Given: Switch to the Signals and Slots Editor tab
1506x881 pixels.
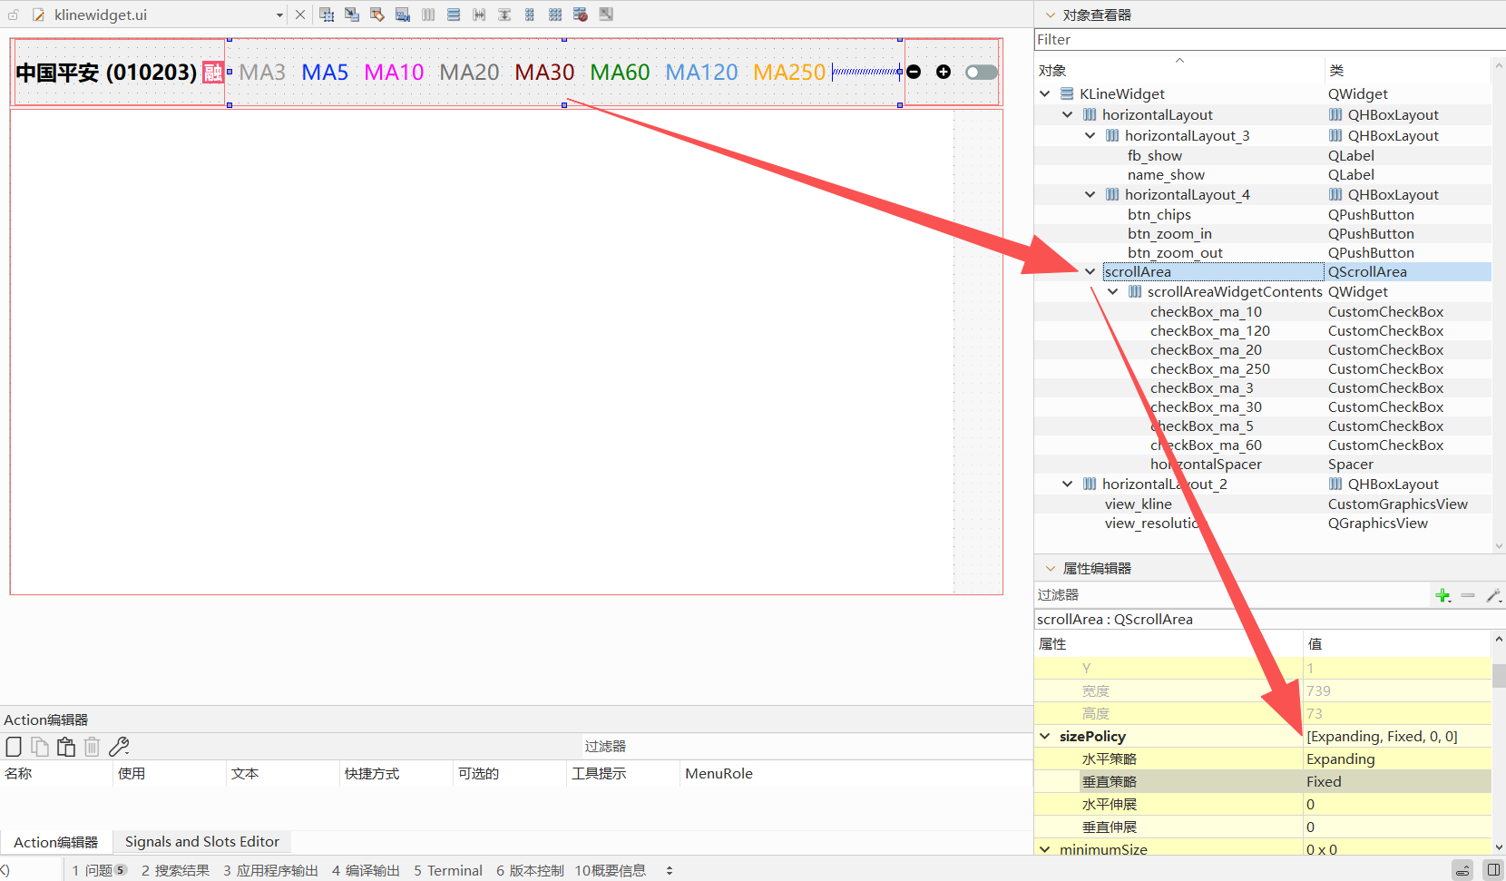Looking at the screenshot, I should tap(201, 841).
